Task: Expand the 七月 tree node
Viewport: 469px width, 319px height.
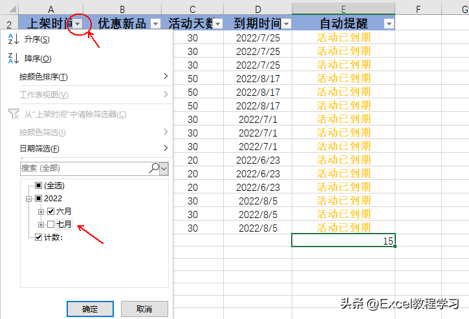Action: coord(41,225)
